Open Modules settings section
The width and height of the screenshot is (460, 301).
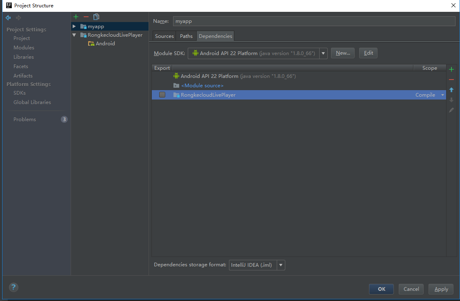click(x=24, y=47)
